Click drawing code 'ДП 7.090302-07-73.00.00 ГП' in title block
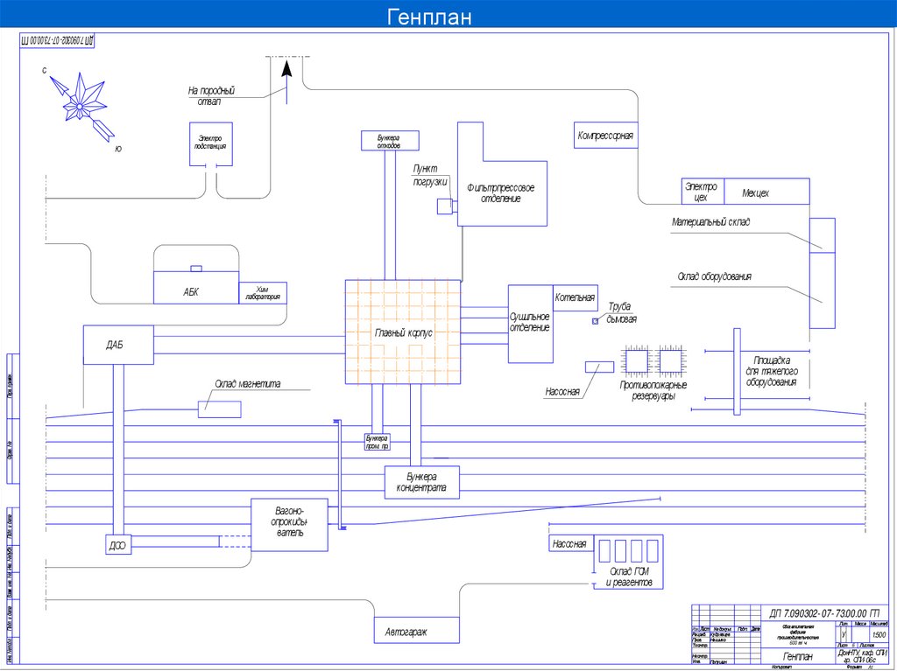 click(x=824, y=614)
